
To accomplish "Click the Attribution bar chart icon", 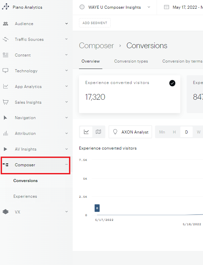I will click(x=5, y=134).
